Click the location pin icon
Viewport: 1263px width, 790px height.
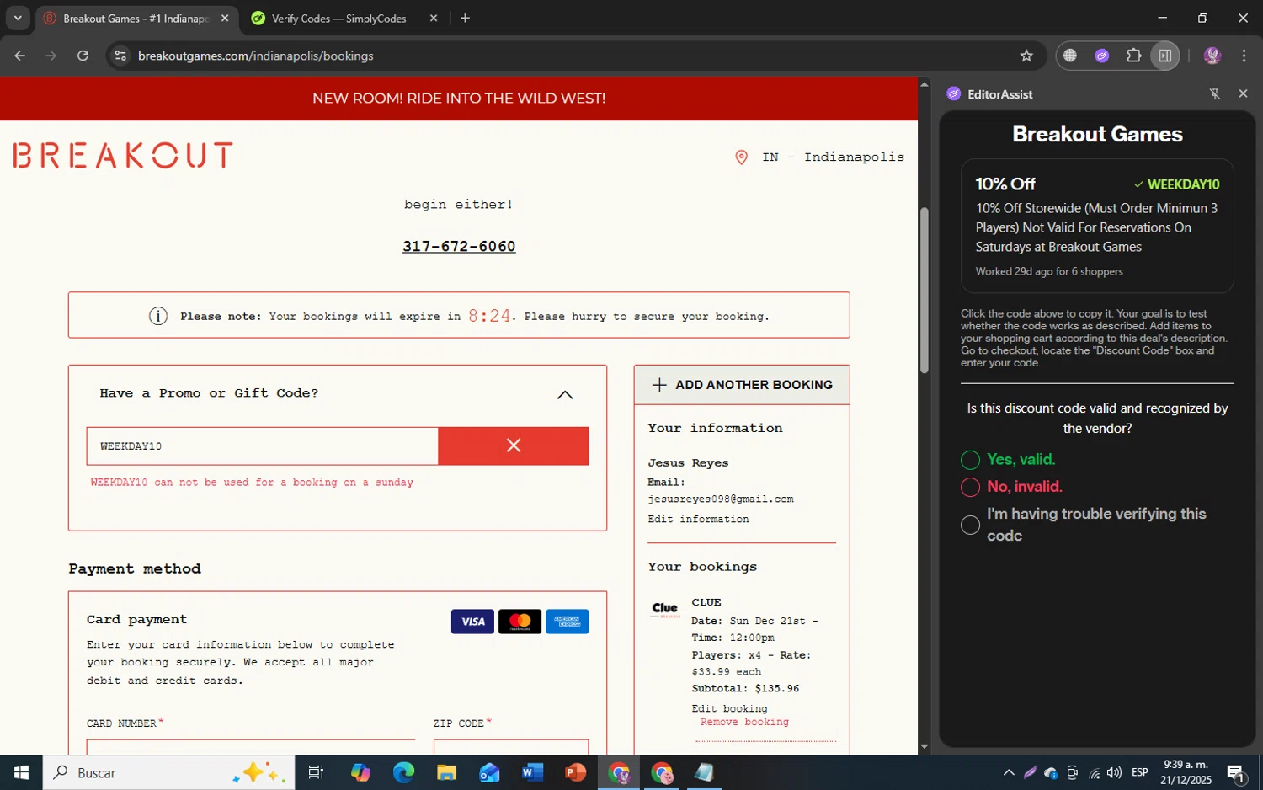741,157
